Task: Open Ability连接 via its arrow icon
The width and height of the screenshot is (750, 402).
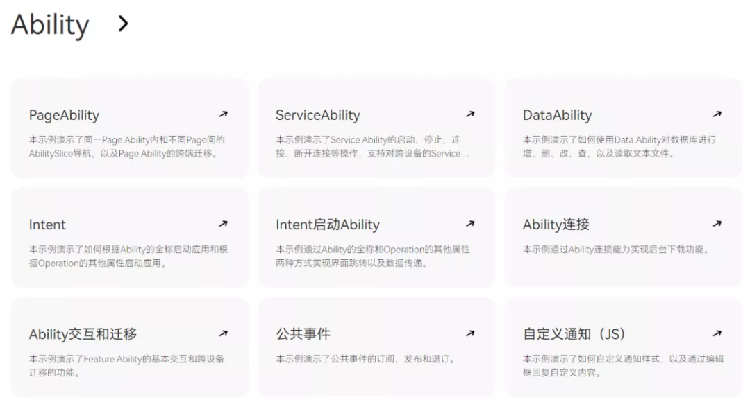Action: coord(717,223)
